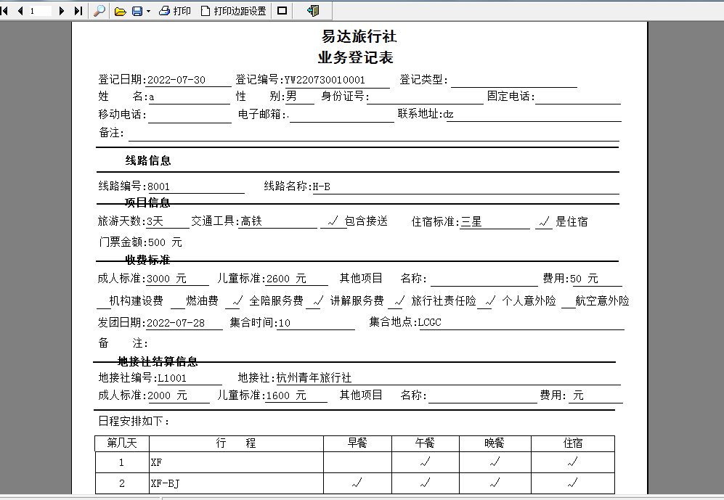
Task: Click day 2 breakfast checkmark
Action: point(357,483)
